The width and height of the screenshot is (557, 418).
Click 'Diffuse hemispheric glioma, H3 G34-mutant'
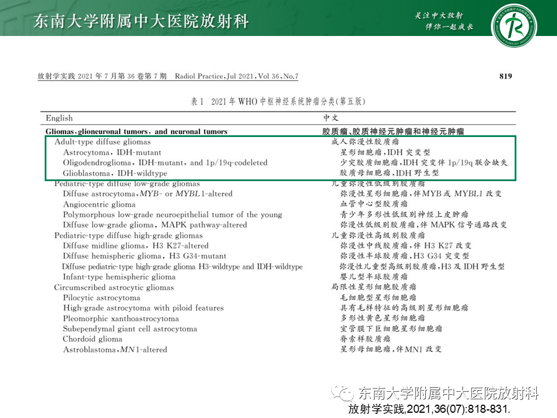coord(144,256)
